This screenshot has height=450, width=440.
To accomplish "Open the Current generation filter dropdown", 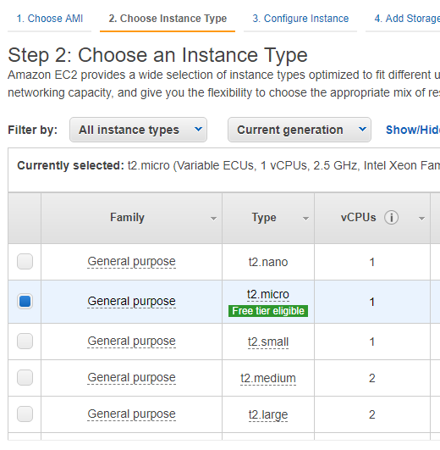I will click(x=300, y=130).
